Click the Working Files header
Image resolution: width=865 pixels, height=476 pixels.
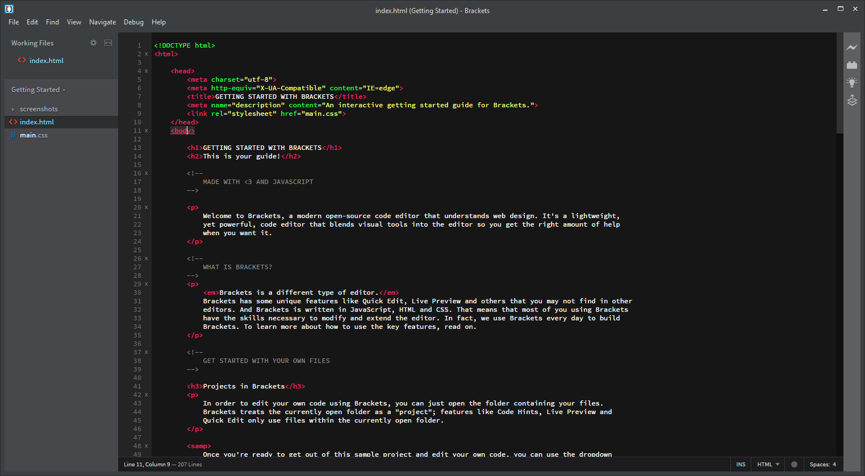coord(32,43)
